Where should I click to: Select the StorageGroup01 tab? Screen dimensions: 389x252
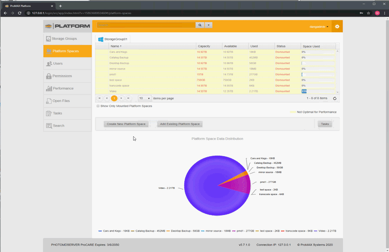[x=113, y=39]
